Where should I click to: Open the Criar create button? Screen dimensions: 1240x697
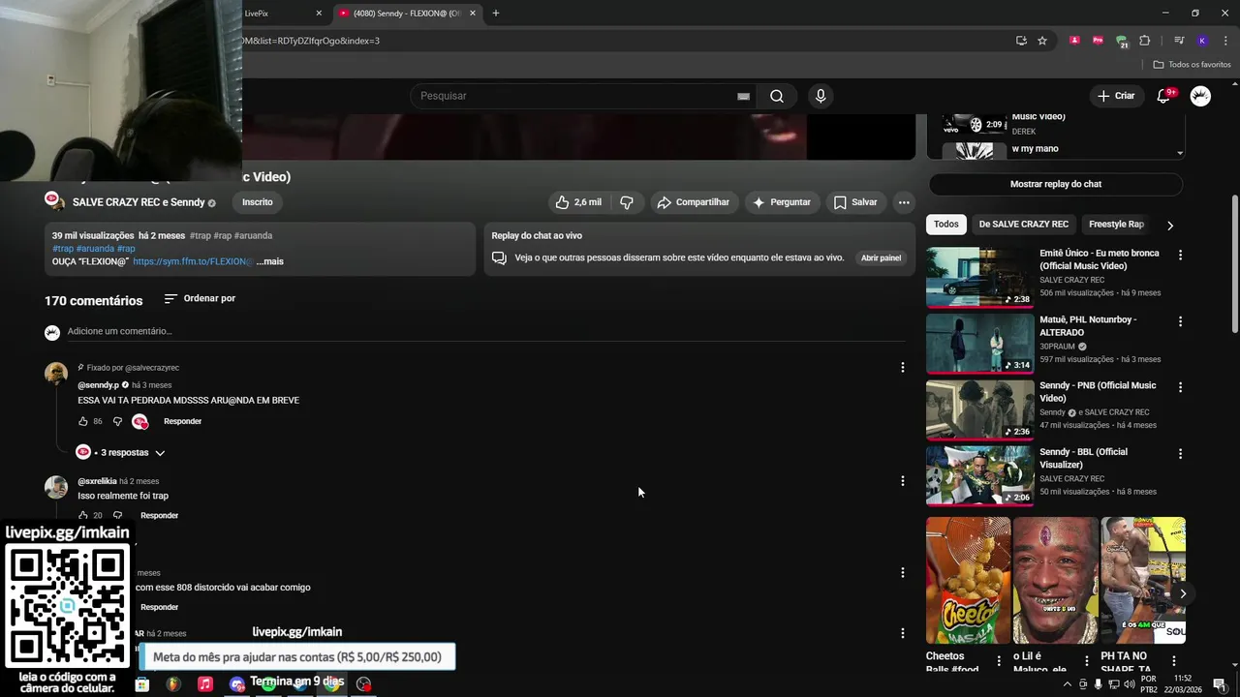click(x=1116, y=96)
